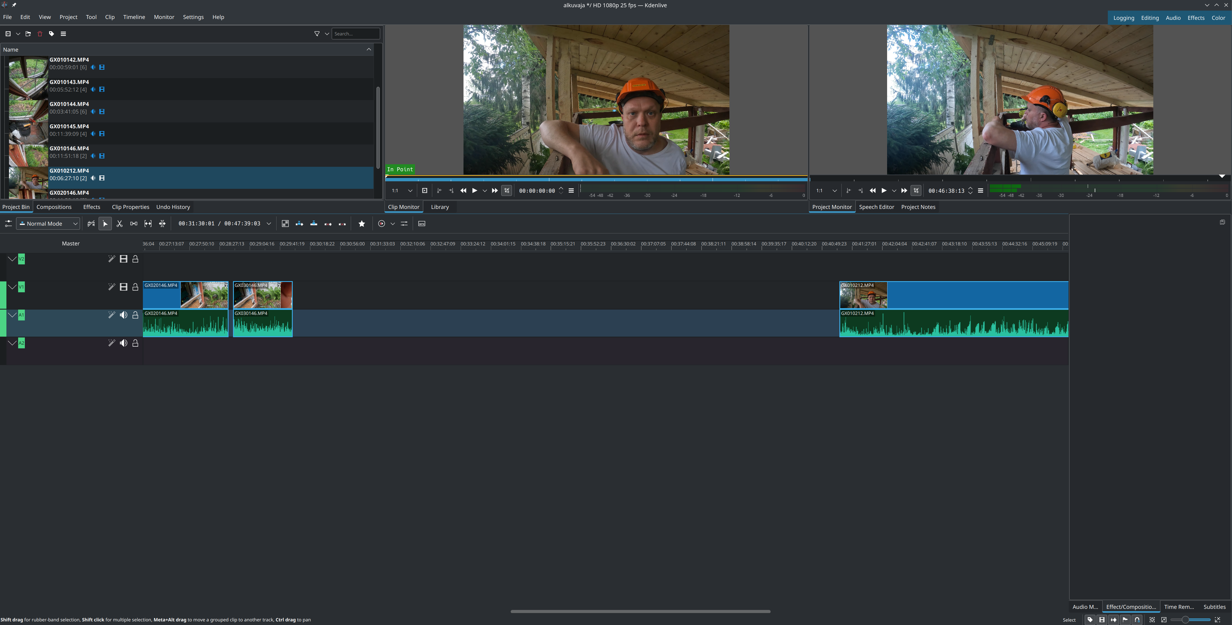
Task: Select the Razor (scissors) tool
Action: click(119, 224)
